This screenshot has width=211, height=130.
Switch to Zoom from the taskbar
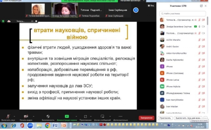[x=30, y=126]
